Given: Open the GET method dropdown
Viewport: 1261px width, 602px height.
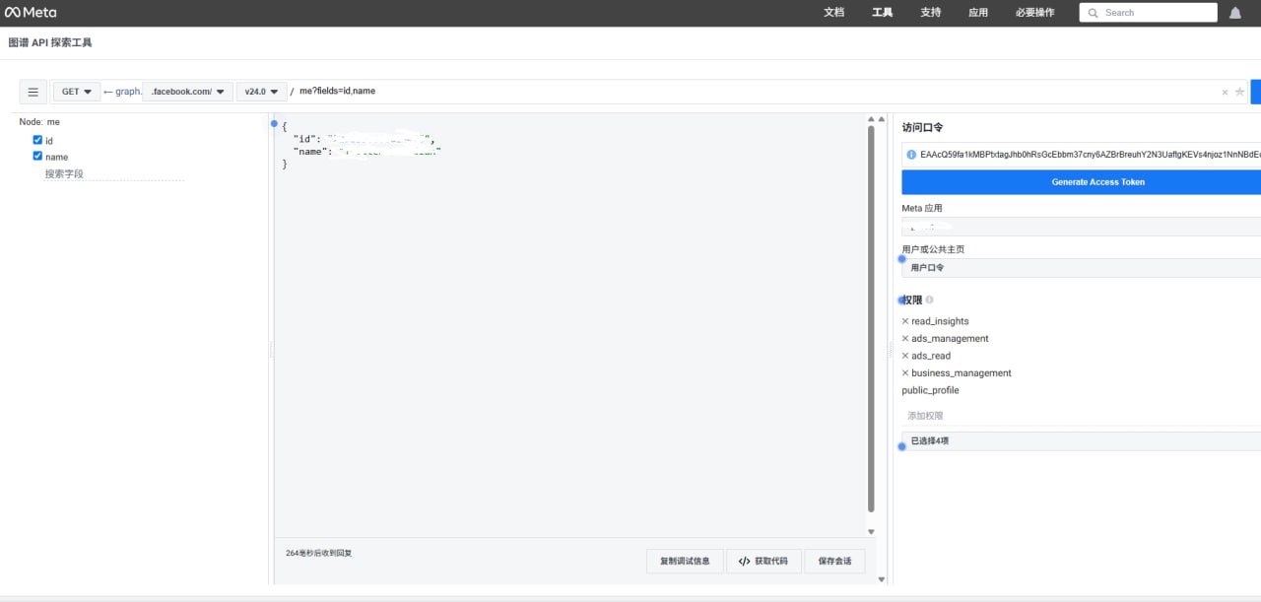Looking at the screenshot, I should click(76, 92).
